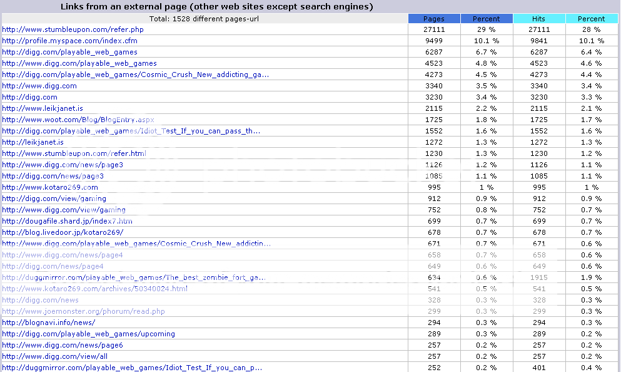Open the stumbleupon.com/refer.php link
Screen dimensions: 621x372
click(73, 29)
